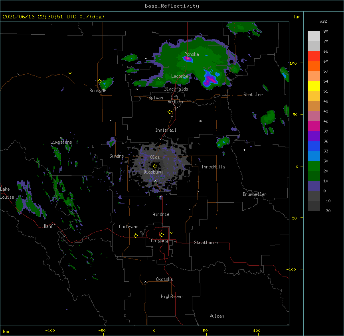
Task: Click the Didsbury town label
Action: (153, 172)
